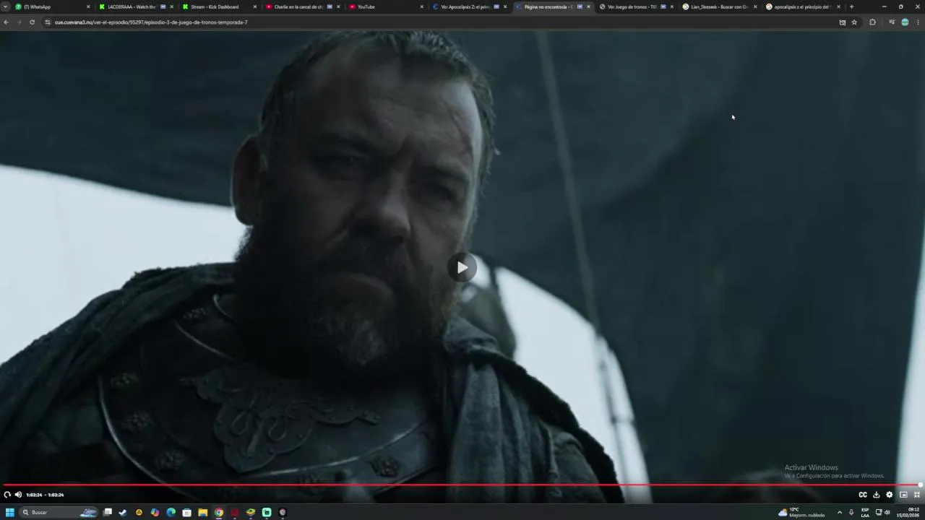
Task: Open Task View from taskbar
Action: tap(108, 512)
